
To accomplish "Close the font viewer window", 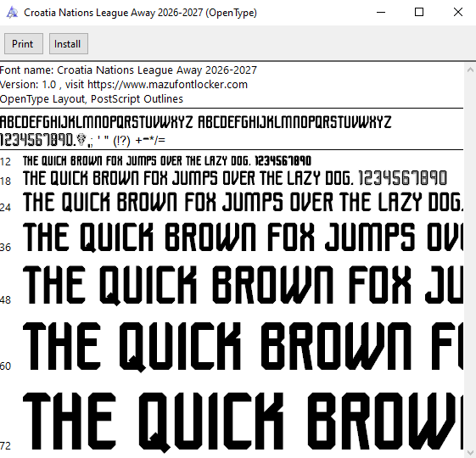I will click(458, 13).
